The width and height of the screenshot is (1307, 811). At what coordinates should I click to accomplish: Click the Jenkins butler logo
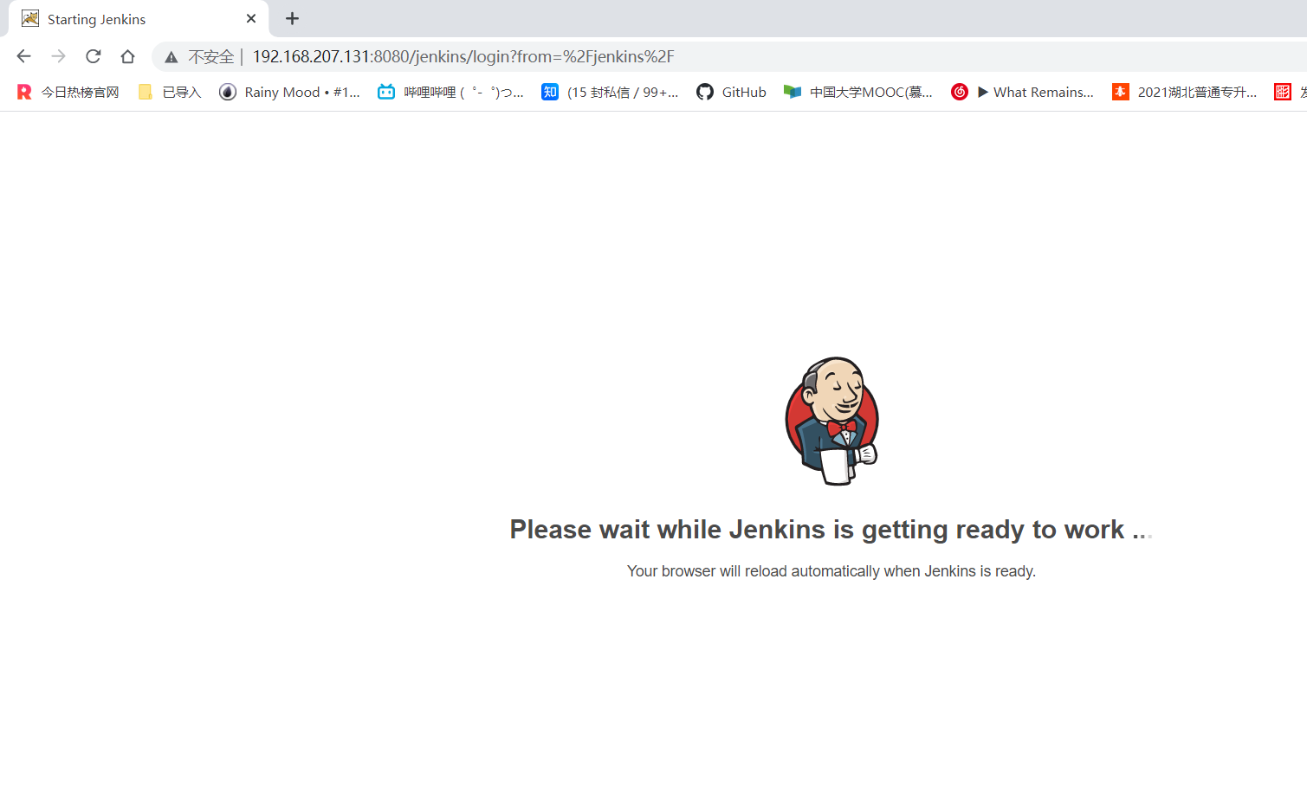[x=831, y=421]
